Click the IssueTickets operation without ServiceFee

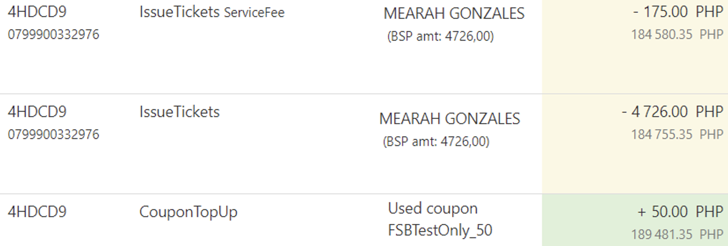click(179, 112)
